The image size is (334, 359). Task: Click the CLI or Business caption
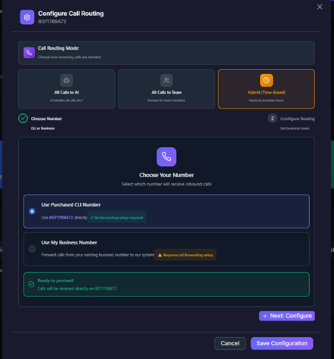43,128
